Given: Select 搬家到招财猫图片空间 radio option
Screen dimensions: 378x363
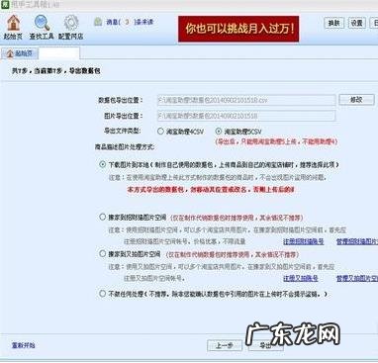Looking at the screenshot, I should tap(103, 218).
